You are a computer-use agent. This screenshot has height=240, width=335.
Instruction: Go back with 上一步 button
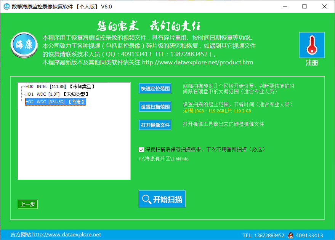coord(28,204)
